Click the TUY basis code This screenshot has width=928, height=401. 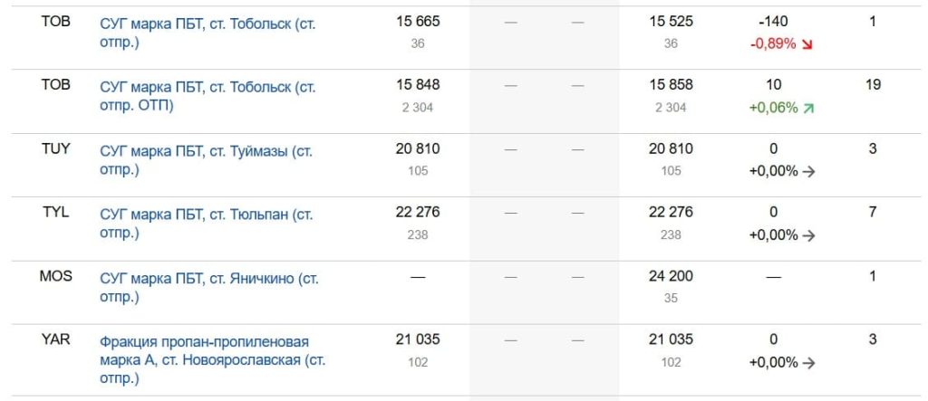pos(56,148)
